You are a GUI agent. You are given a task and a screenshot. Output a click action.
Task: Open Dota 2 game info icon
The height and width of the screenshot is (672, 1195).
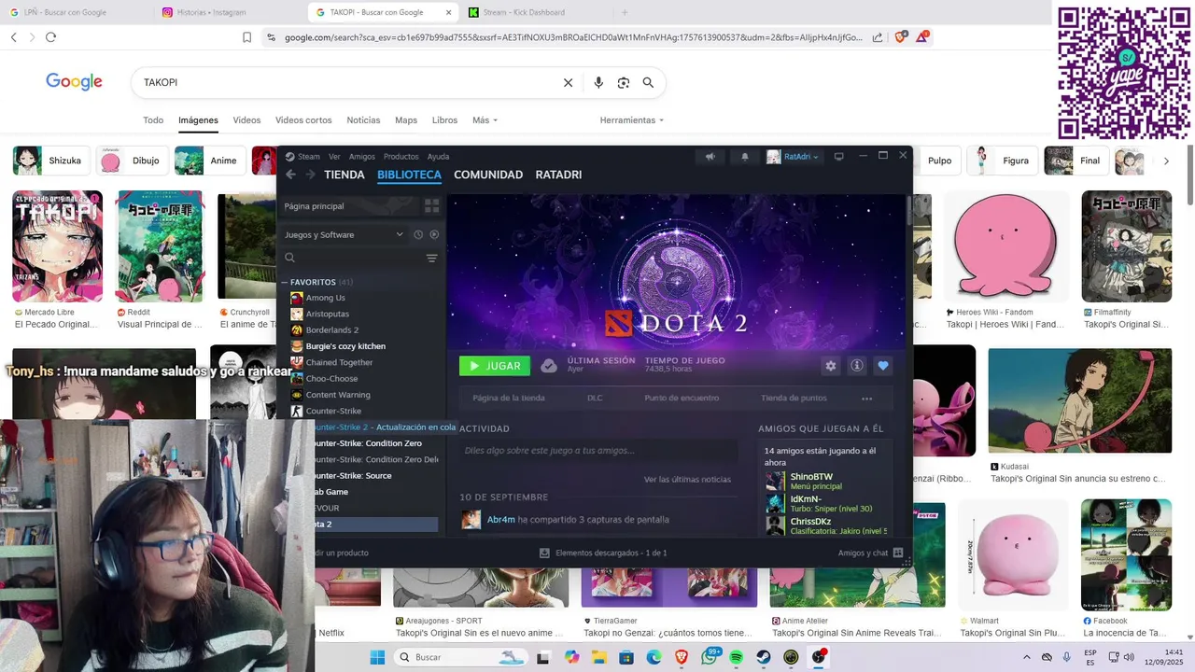pyautogui.click(x=856, y=366)
